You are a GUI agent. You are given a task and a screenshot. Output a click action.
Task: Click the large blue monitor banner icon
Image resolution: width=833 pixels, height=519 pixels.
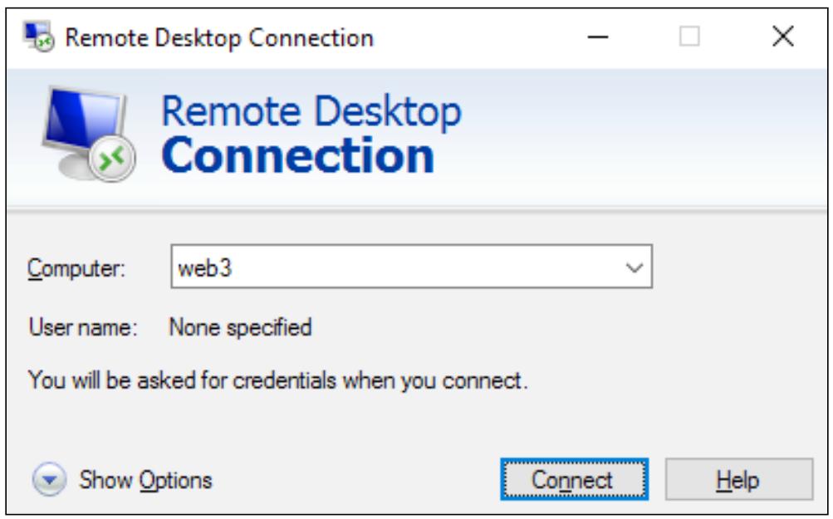(89, 134)
